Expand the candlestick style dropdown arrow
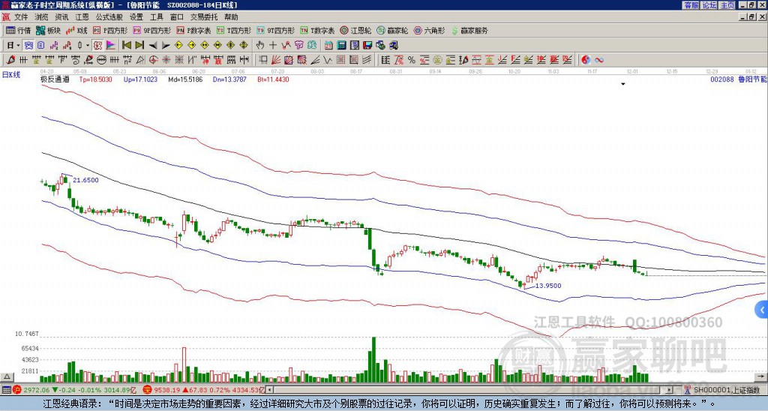This screenshot has width=768, height=411. (x=88, y=46)
